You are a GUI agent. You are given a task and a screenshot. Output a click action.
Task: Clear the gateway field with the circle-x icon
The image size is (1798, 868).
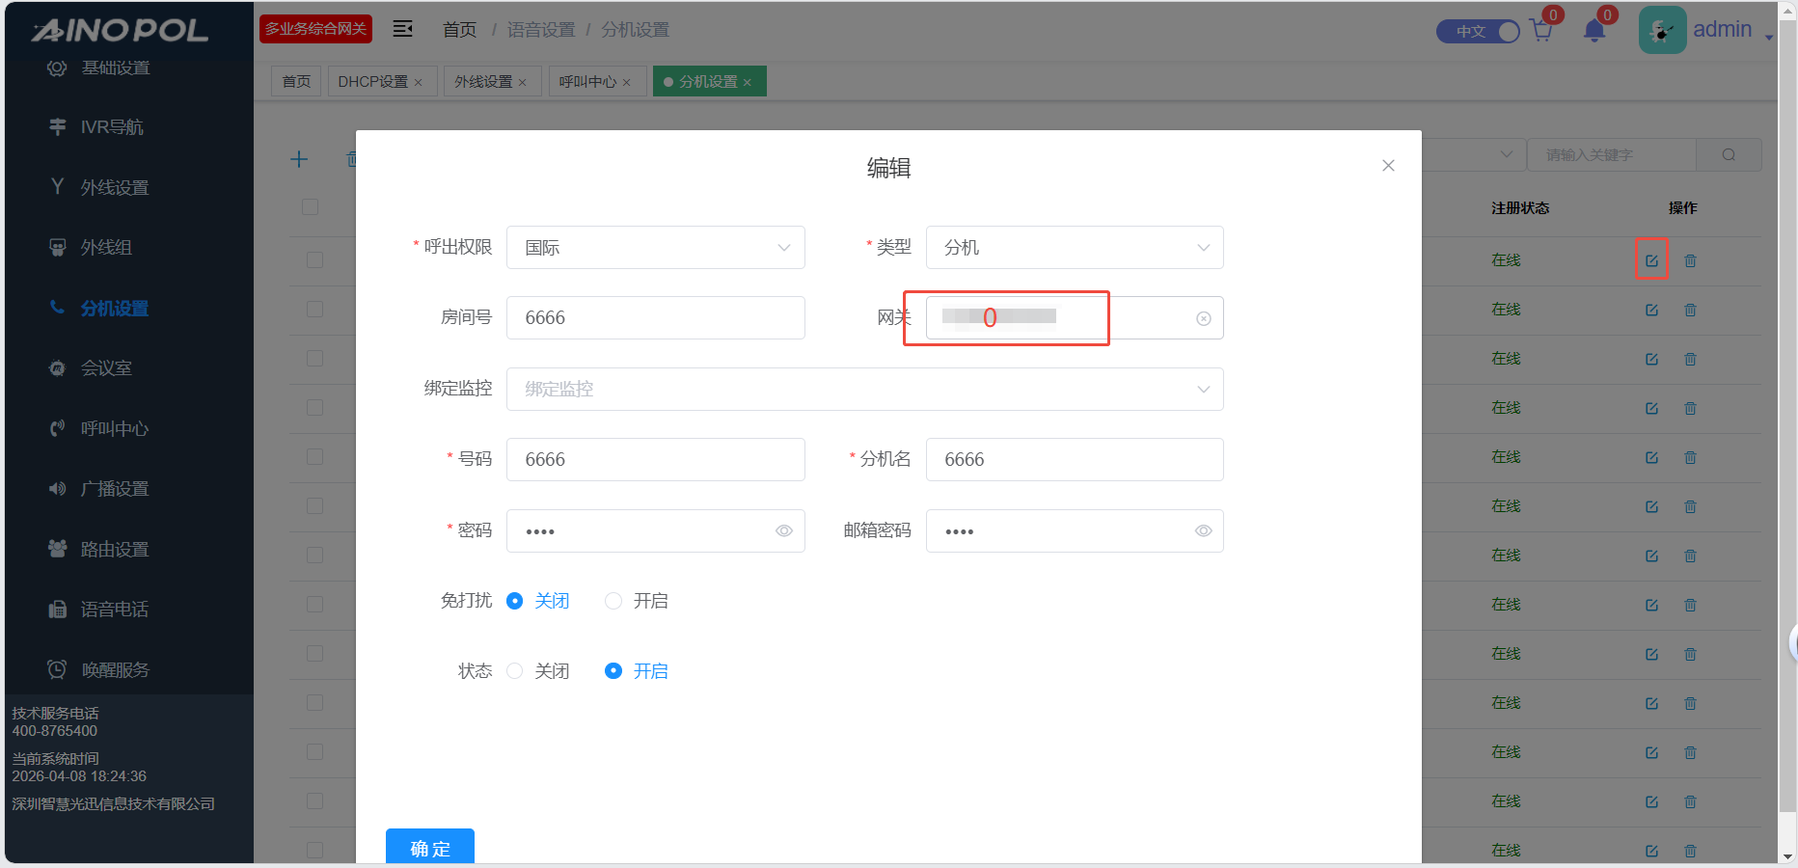click(1203, 318)
